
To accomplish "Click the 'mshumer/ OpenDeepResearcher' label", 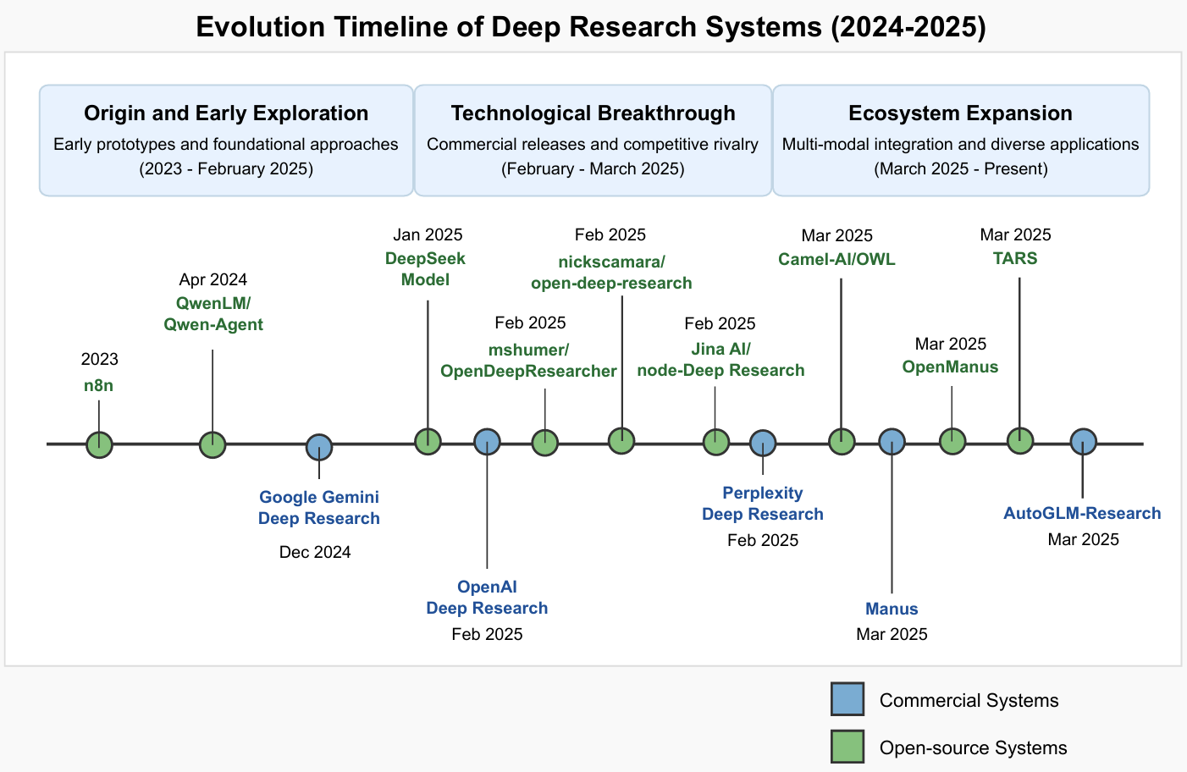I will (528, 361).
